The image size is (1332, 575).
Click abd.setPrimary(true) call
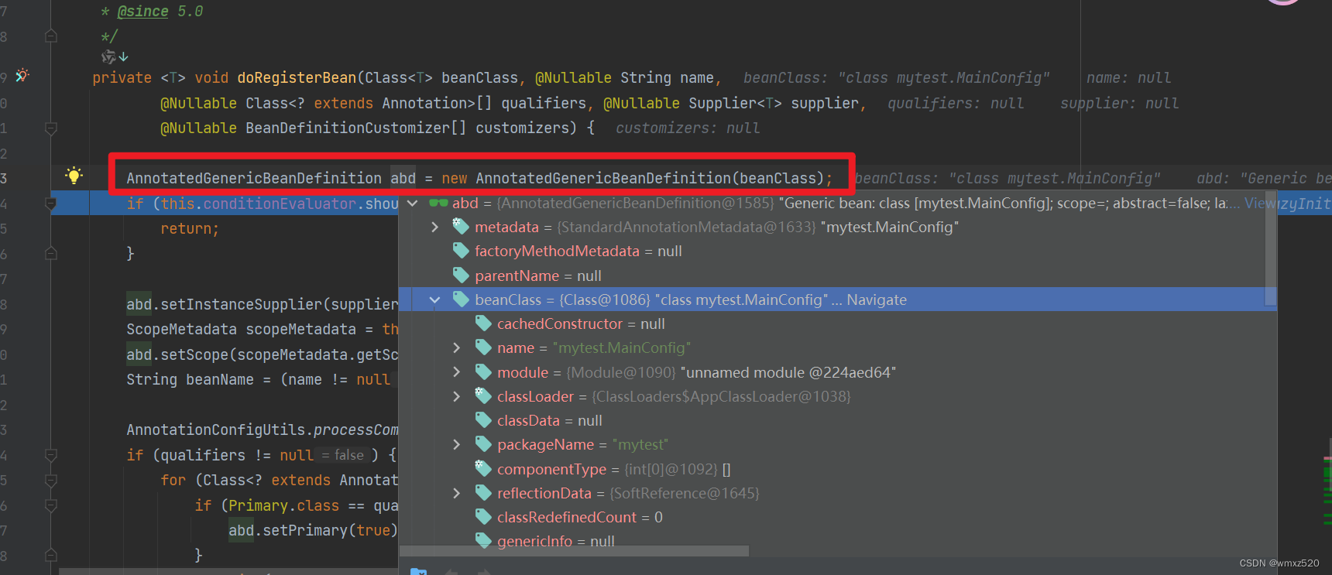pos(313,530)
